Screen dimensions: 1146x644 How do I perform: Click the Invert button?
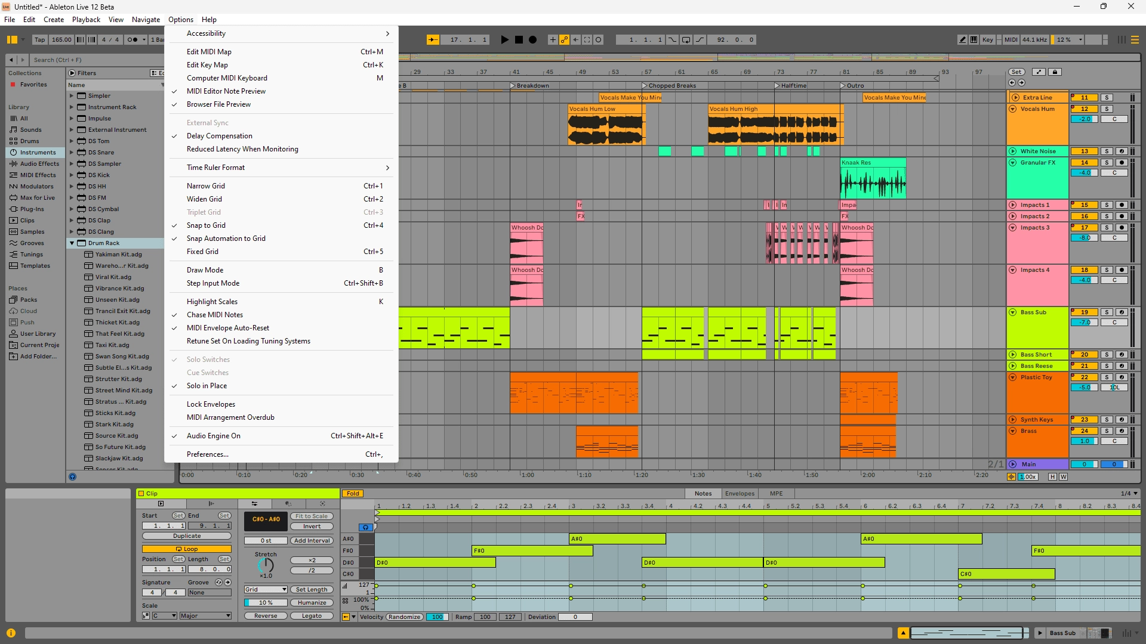[312, 527]
